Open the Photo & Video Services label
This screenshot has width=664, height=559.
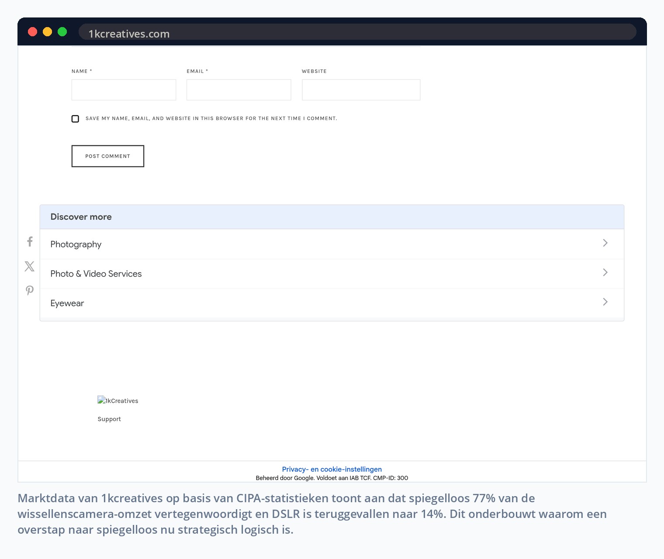pos(96,274)
